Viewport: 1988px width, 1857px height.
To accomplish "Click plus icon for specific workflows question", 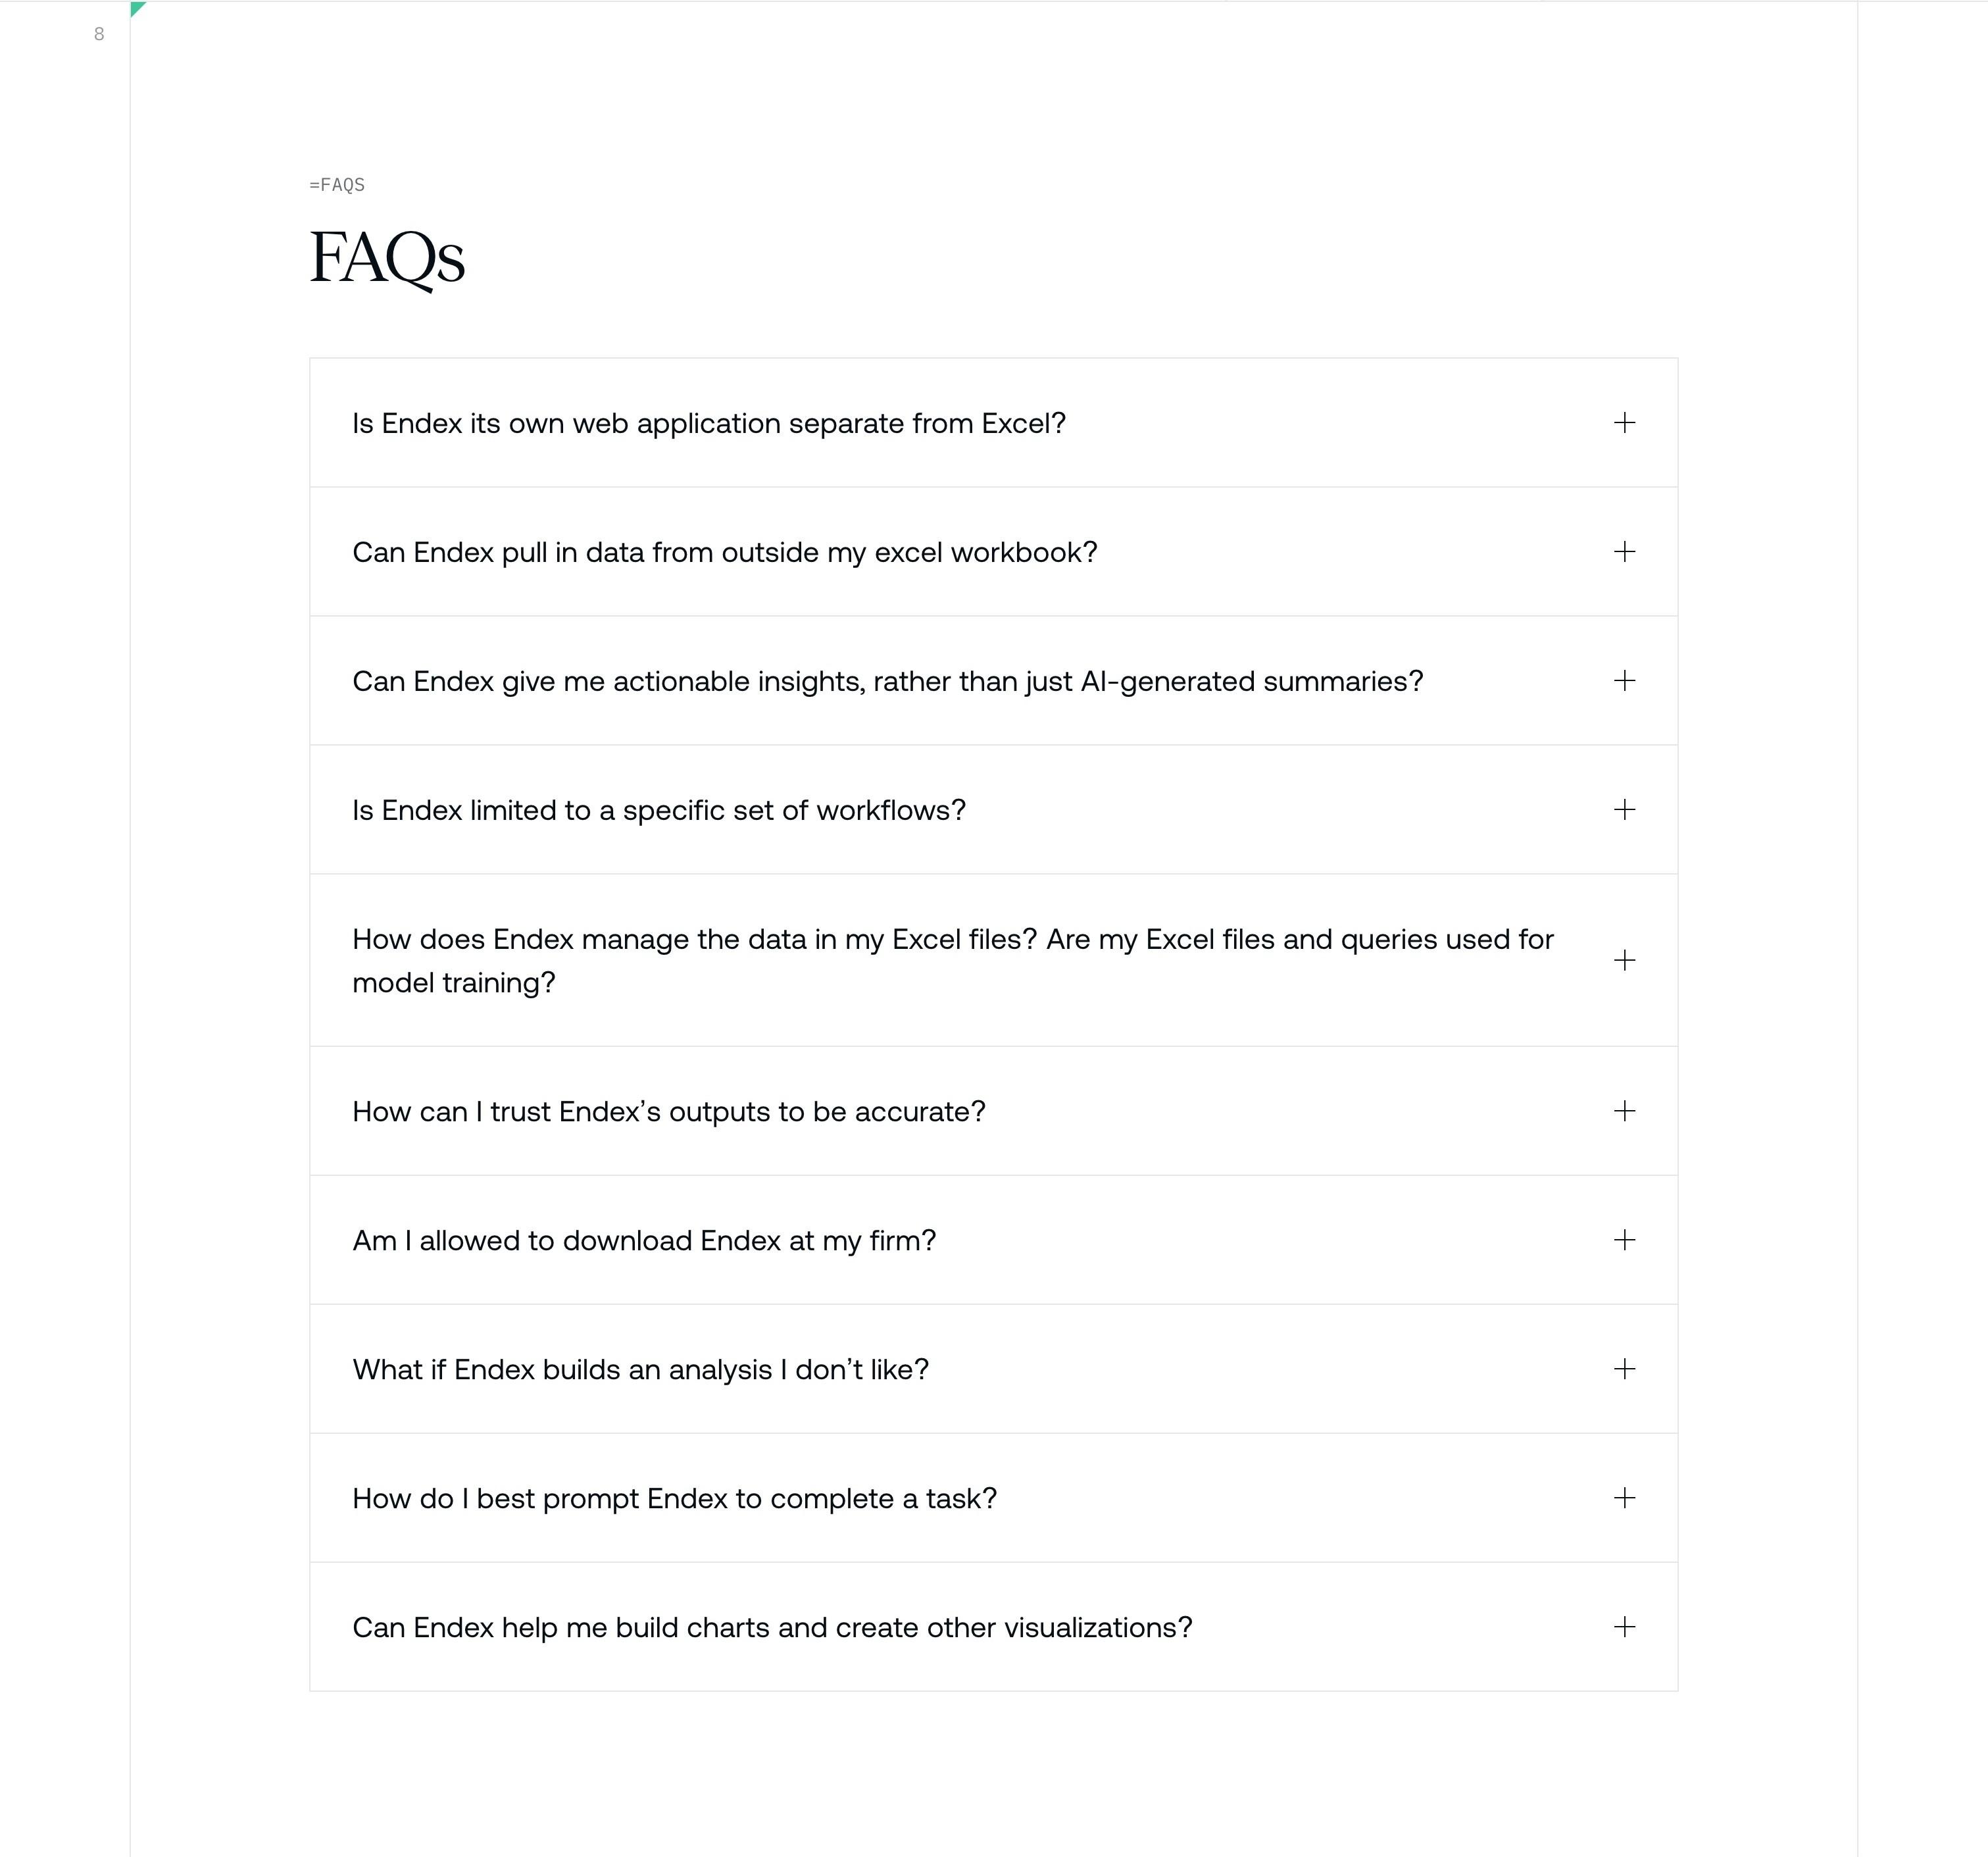I will (x=1624, y=809).
